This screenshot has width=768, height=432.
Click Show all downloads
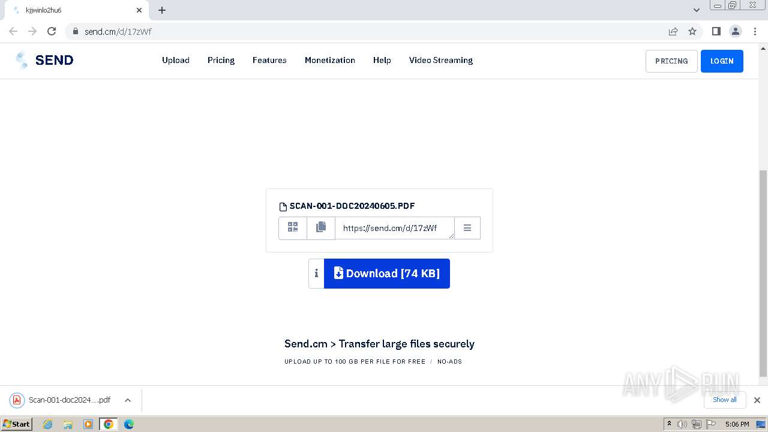(725, 400)
